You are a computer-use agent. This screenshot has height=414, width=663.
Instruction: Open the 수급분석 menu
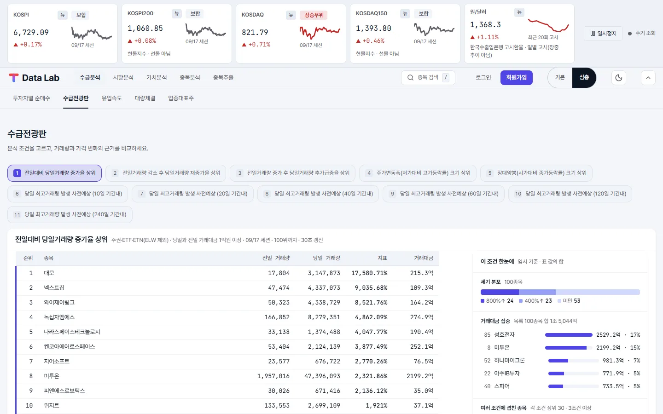[90, 78]
